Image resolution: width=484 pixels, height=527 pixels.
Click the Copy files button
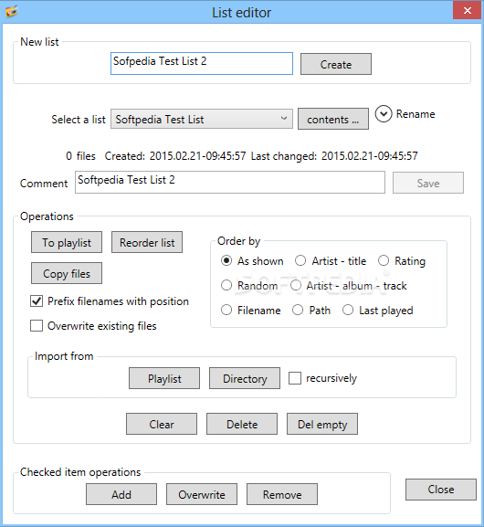67,273
